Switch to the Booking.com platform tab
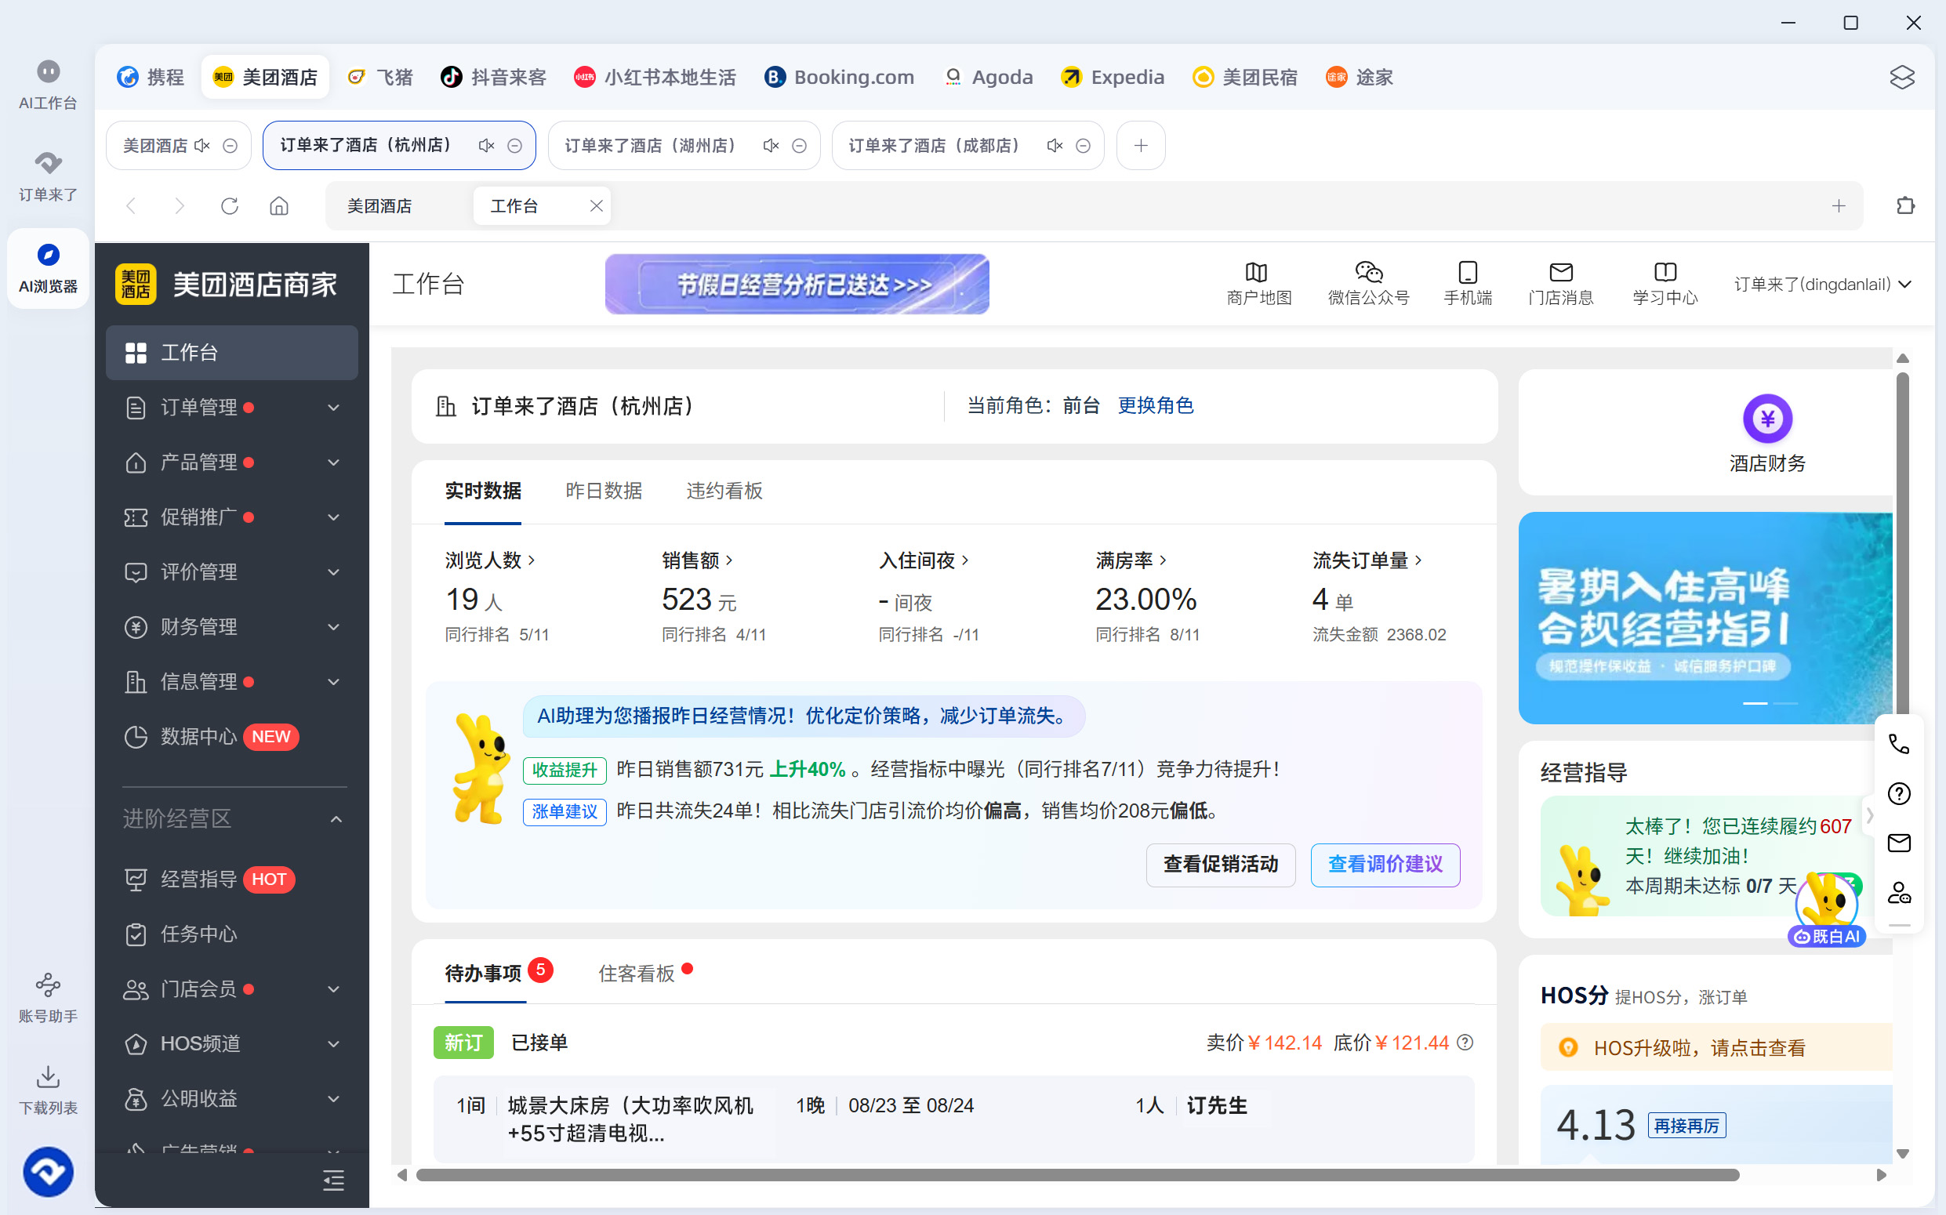Screen dimensions: 1946x1215 pyautogui.click(x=839, y=77)
